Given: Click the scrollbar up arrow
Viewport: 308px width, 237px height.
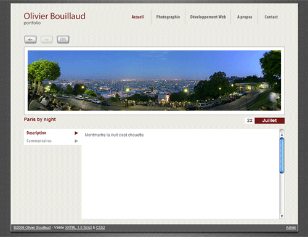Looking at the screenshot, I should click(x=282, y=135).
